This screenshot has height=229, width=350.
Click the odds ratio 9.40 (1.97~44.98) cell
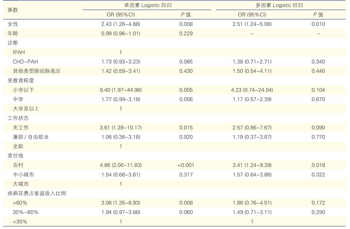coord(121,90)
